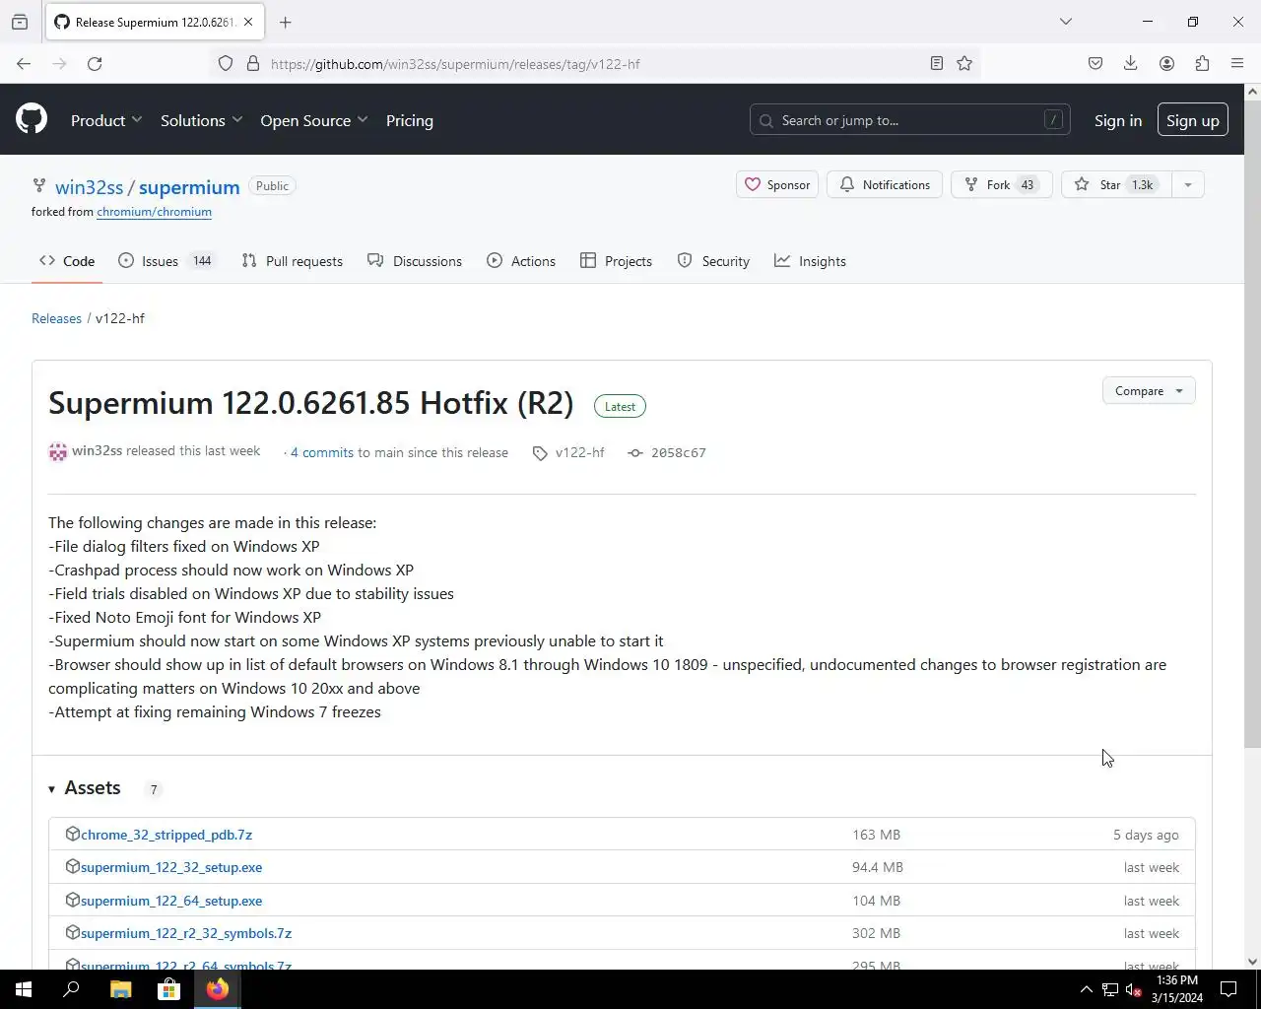1261x1009 pixels.
Task: Go back to the previous page
Action: click(24, 63)
